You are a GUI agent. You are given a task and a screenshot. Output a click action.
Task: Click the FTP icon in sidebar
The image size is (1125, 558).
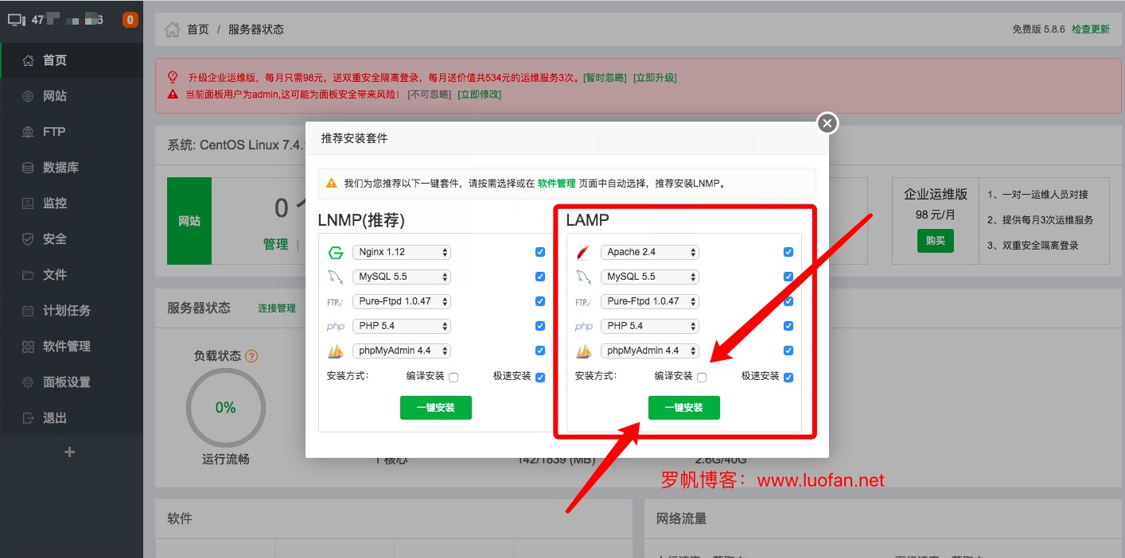click(28, 132)
